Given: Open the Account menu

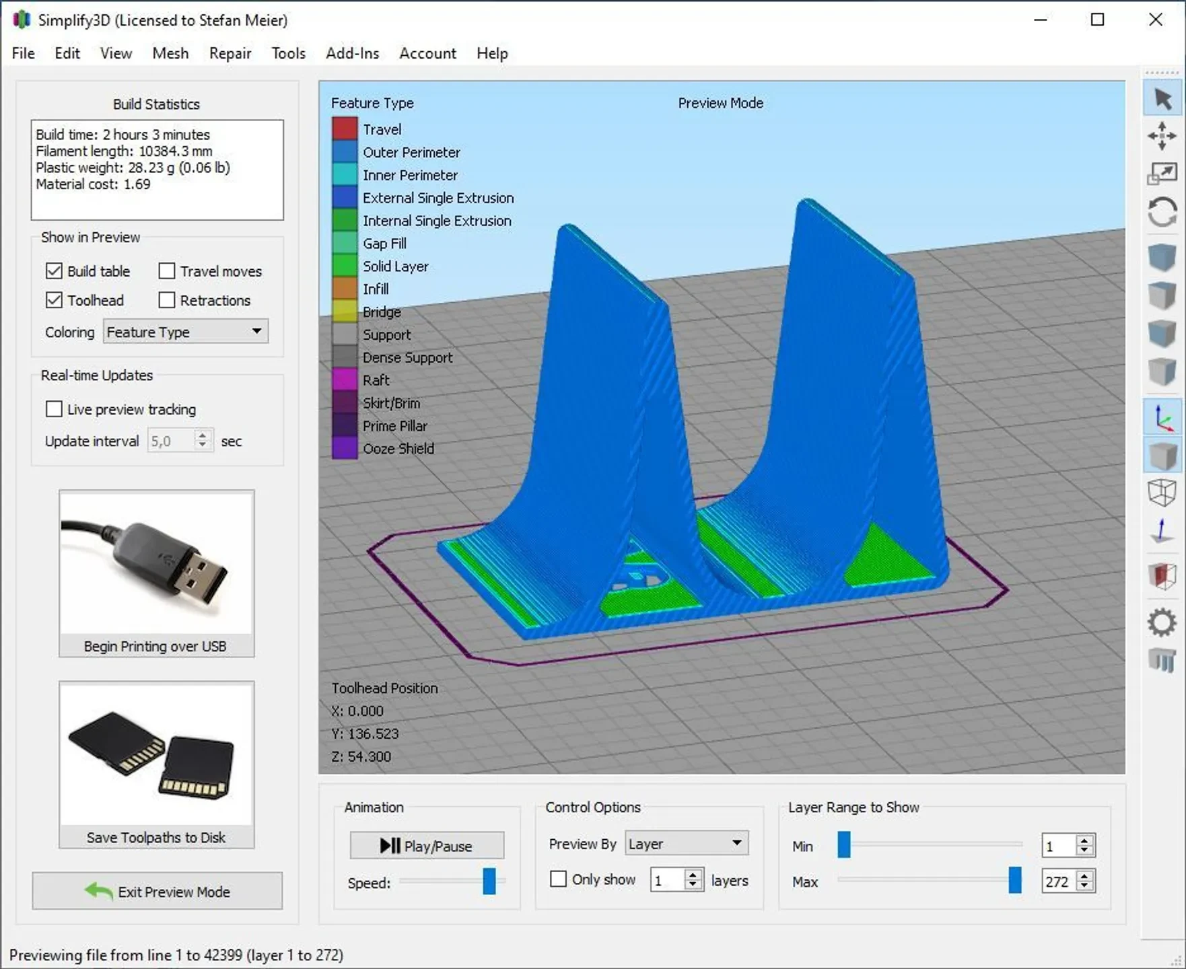Looking at the screenshot, I should point(427,53).
